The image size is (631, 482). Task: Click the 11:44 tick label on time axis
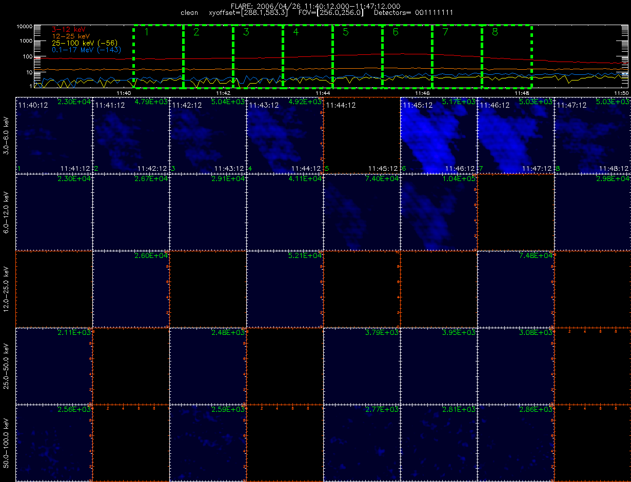[x=323, y=93]
